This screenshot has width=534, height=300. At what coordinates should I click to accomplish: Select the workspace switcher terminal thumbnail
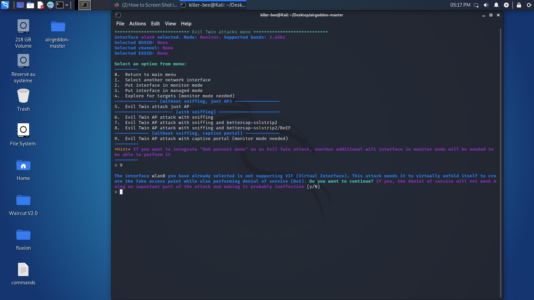[85, 5]
